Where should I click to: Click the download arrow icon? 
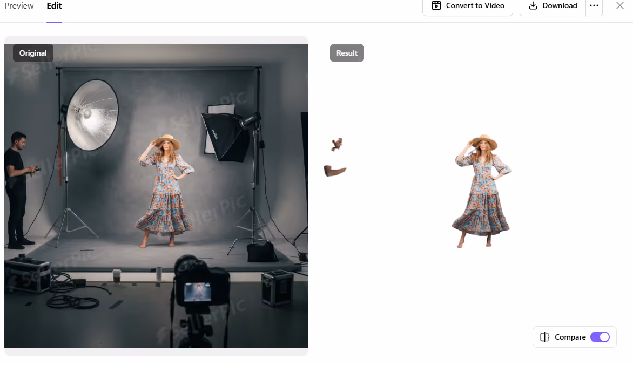click(533, 6)
